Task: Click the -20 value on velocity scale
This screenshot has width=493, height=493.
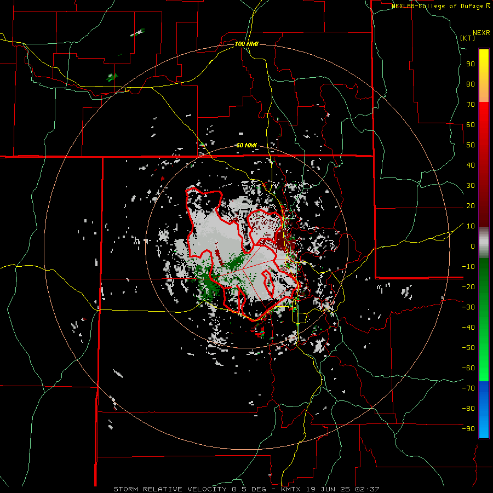Action: (x=468, y=286)
